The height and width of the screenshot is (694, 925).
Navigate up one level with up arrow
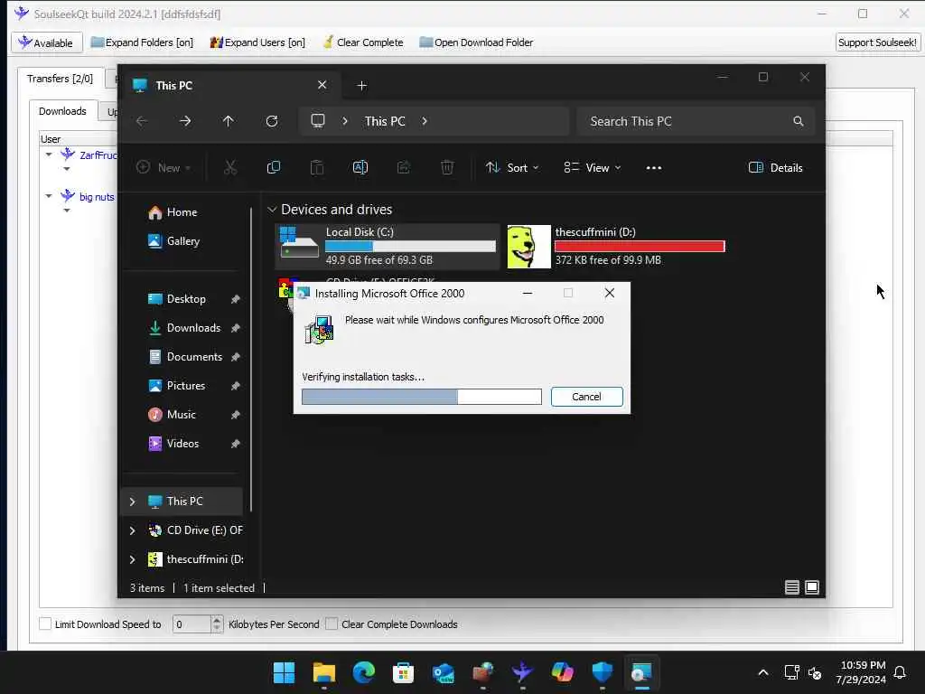point(229,121)
